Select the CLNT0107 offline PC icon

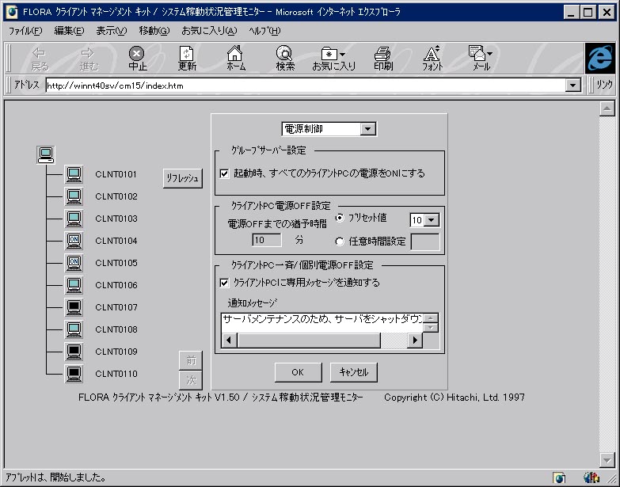tap(74, 307)
